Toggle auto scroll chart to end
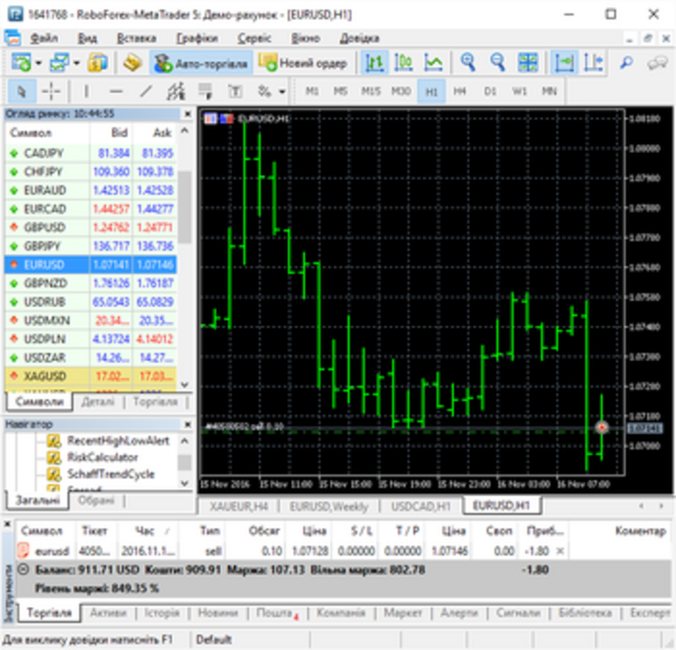 point(564,63)
